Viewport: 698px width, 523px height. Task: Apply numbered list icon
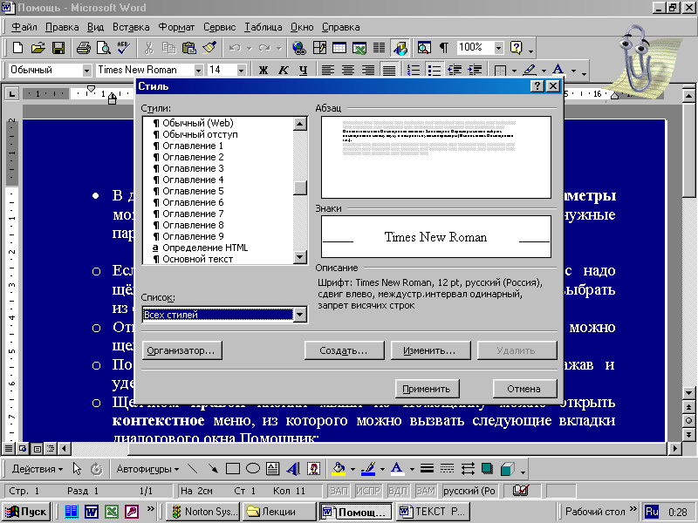point(414,71)
